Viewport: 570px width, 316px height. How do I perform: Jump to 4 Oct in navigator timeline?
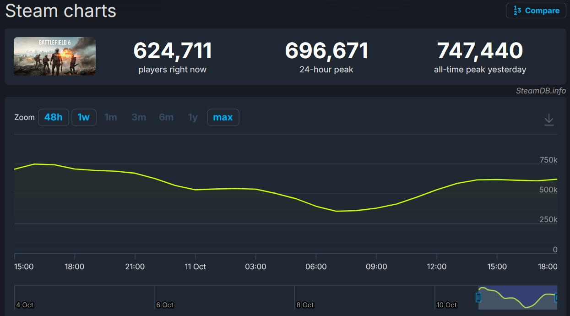tap(25, 305)
